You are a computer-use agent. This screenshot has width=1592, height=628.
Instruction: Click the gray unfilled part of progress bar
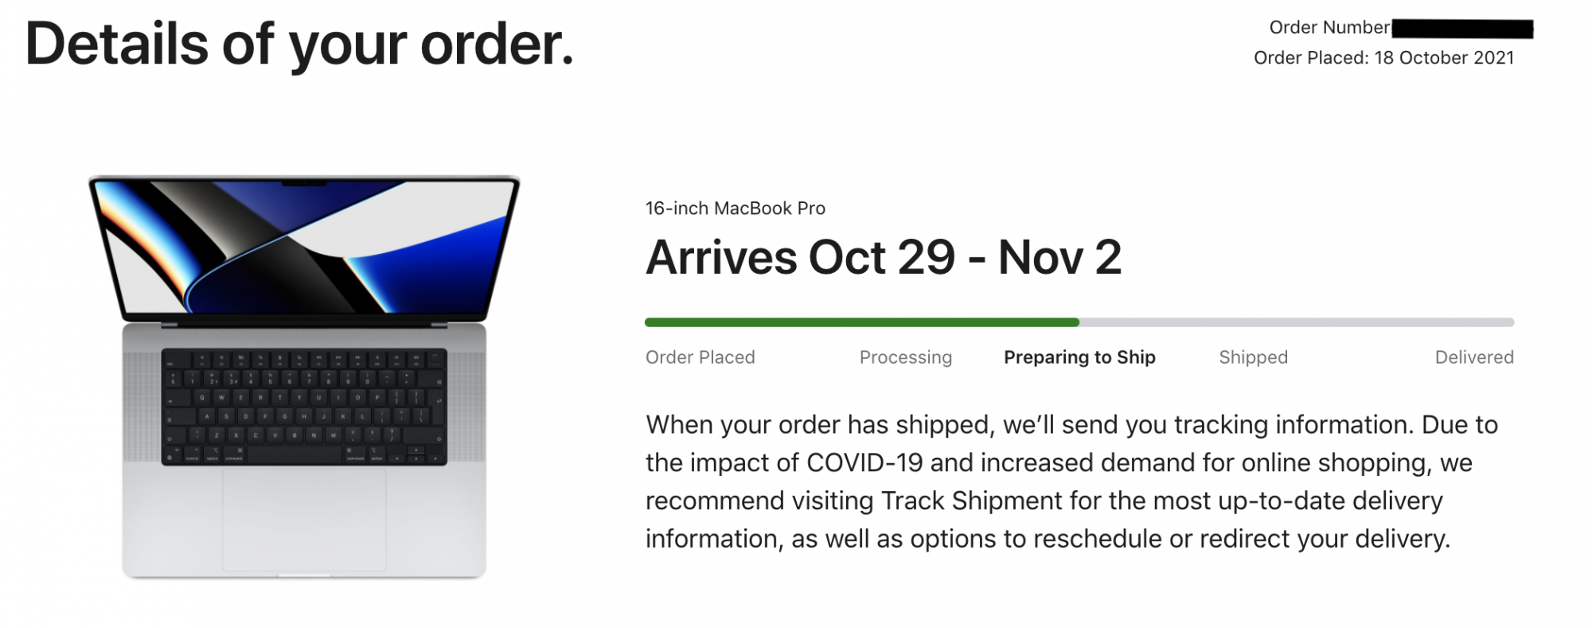pos(1296,322)
